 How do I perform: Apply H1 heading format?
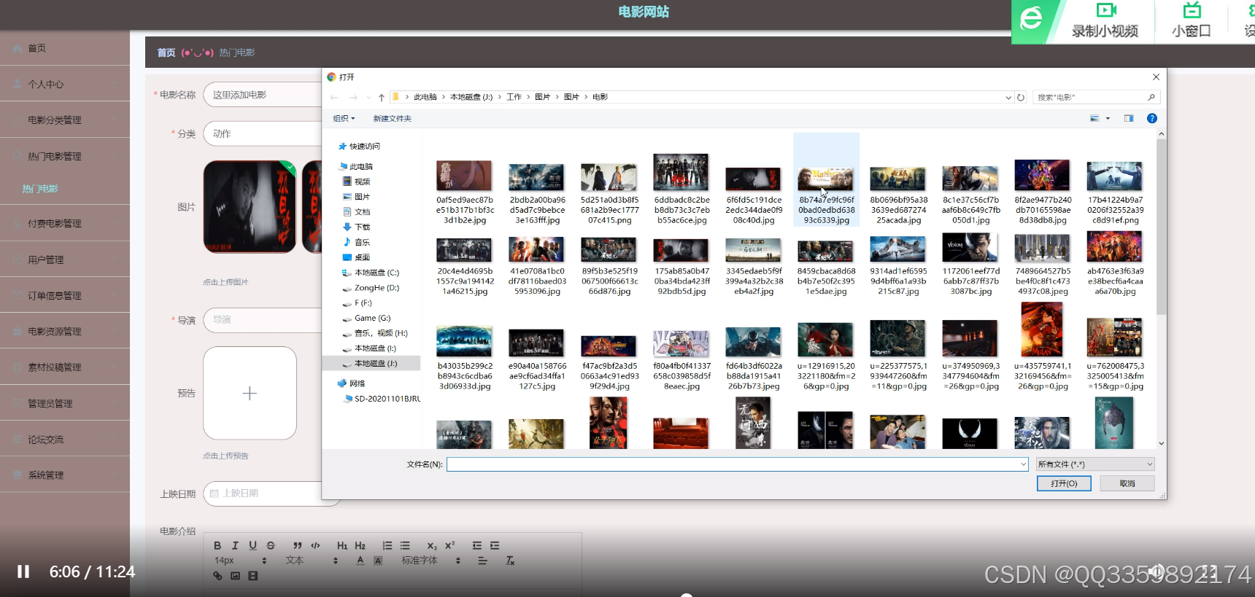click(x=342, y=545)
